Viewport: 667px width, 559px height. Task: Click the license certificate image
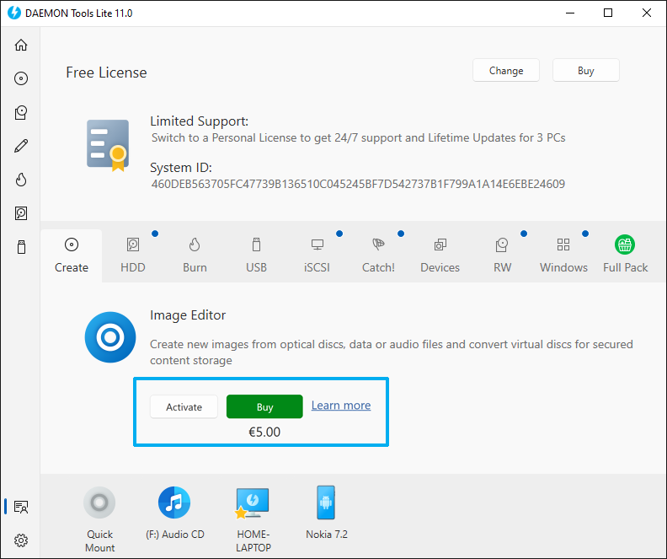(x=108, y=145)
